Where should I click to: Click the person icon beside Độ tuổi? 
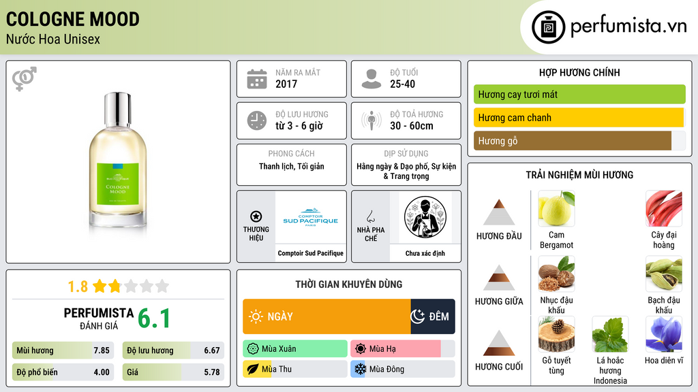click(371, 79)
